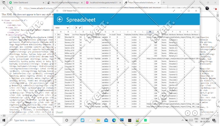
Task: Open Task View on taskbar
Action: tap(74, 120)
